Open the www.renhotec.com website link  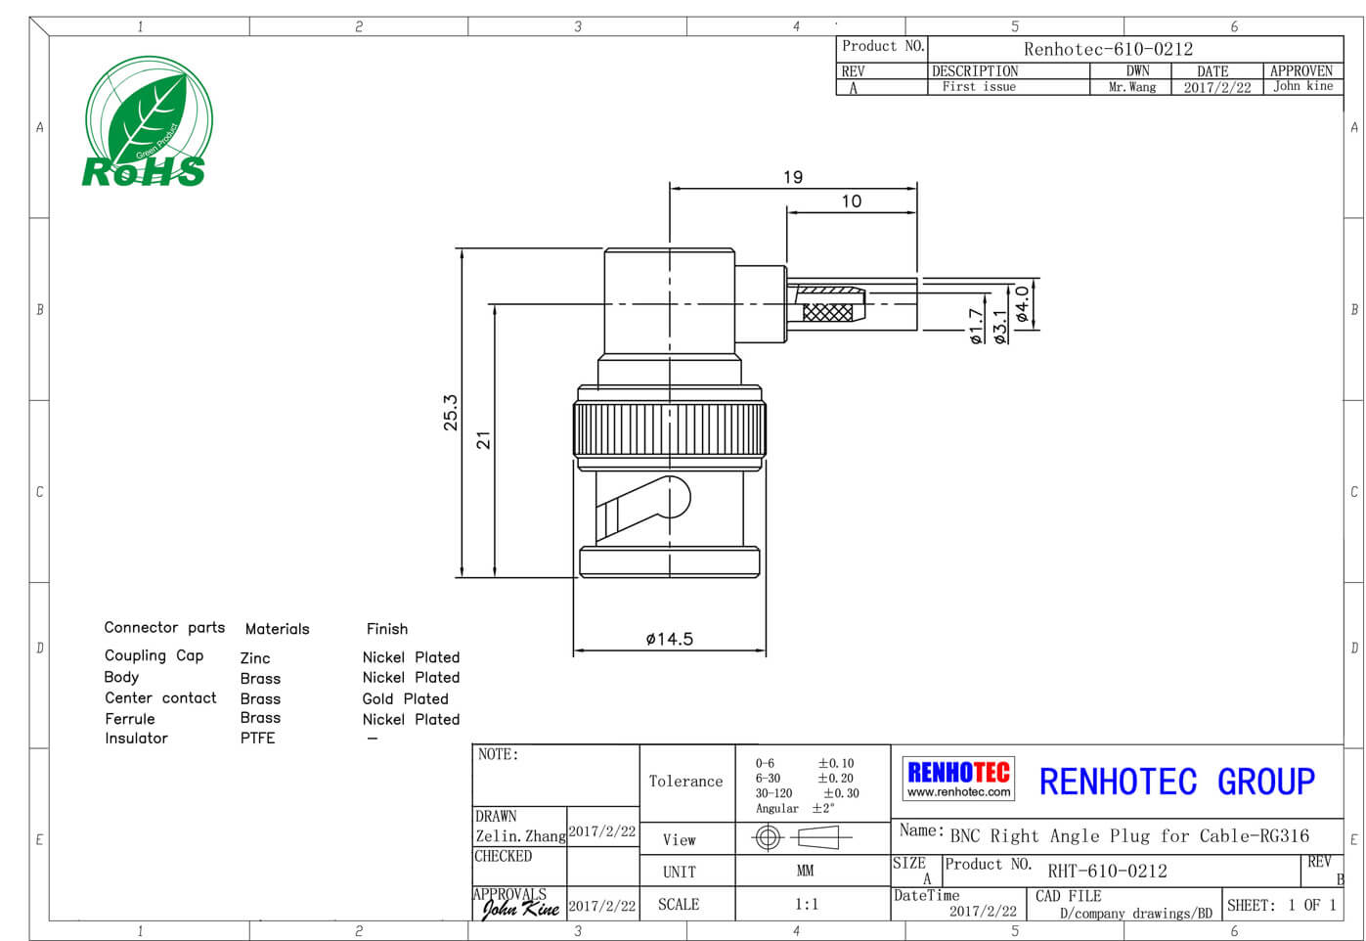(x=958, y=792)
